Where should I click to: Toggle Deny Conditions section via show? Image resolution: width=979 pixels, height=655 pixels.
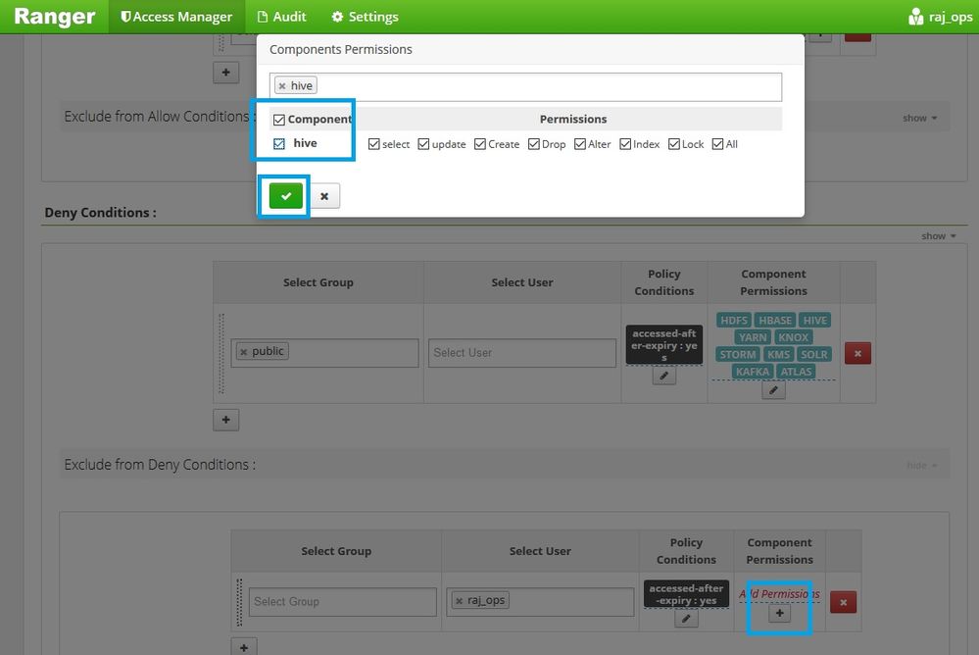coord(939,236)
